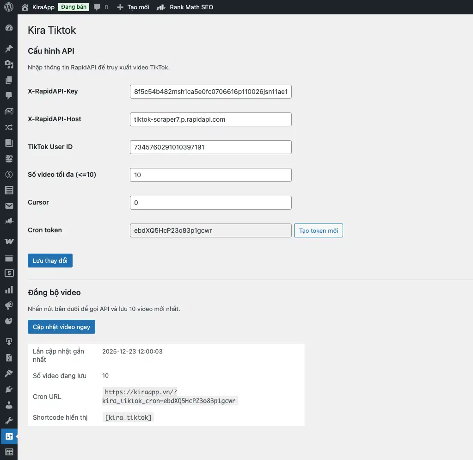Click the Tạo token mới button
The height and width of the screenshot is (460, 473).
pos(318,230)
